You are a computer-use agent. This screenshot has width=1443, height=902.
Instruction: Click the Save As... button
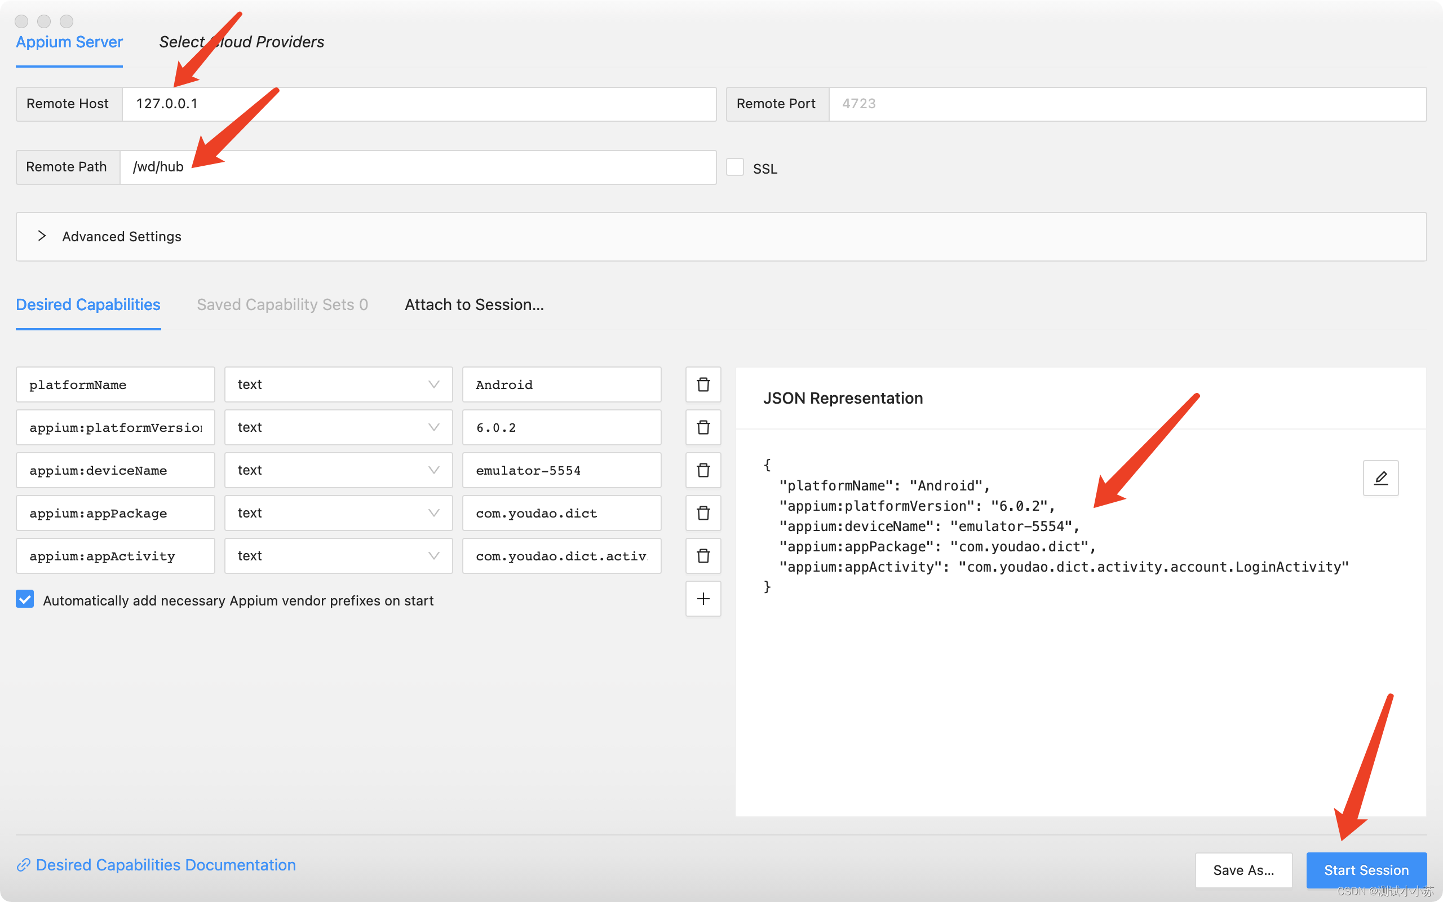click(x=1243, y=870)
